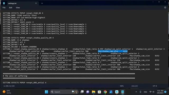Maximize the Notepad window
169x95 pixels.
(x=159, y=2)
